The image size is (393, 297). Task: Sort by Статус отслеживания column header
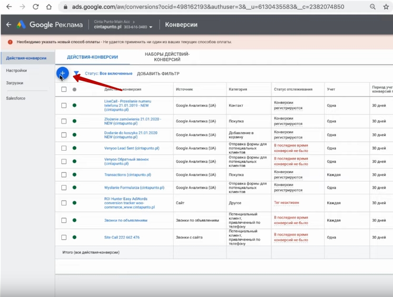[293, 89]
